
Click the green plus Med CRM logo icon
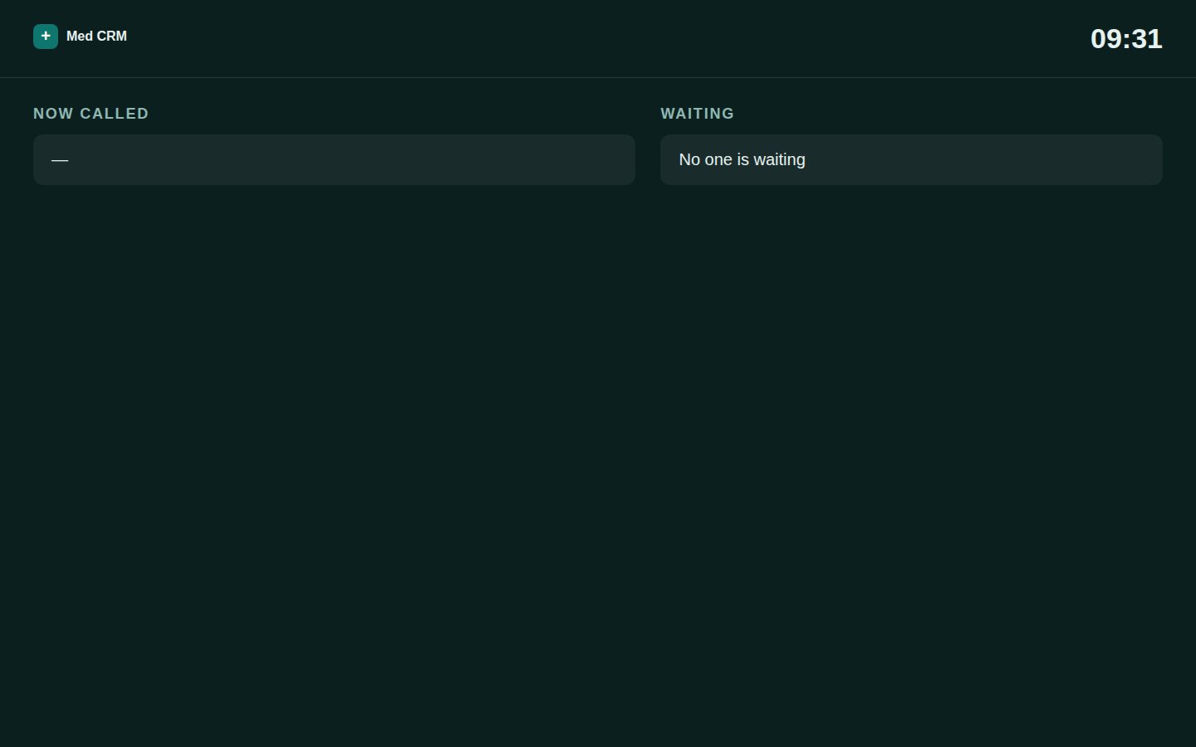click(x=46, y=37)
